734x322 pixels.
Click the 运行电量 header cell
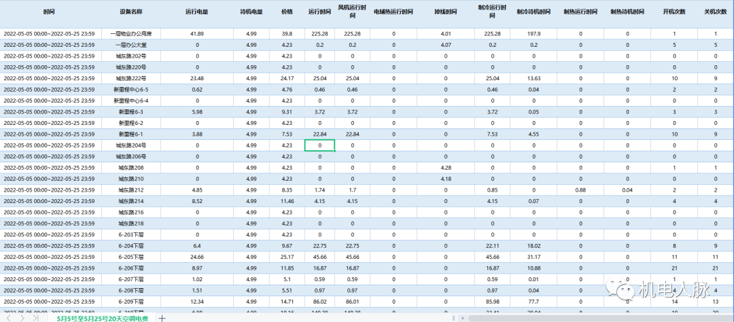197,12
